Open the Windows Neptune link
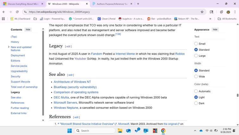239x135 pixels. tap(66, 108)
